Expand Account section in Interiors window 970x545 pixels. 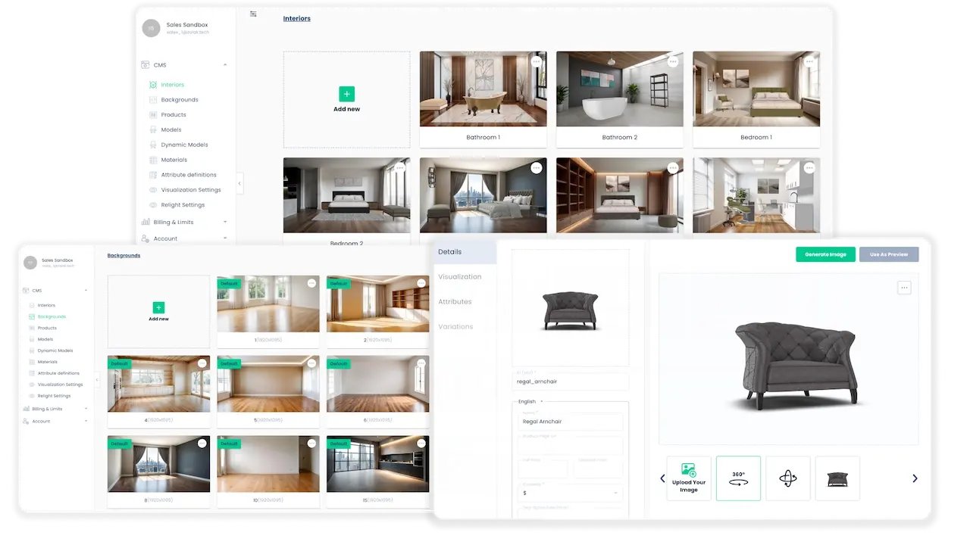pyautogui.click(x=225, y=238)
